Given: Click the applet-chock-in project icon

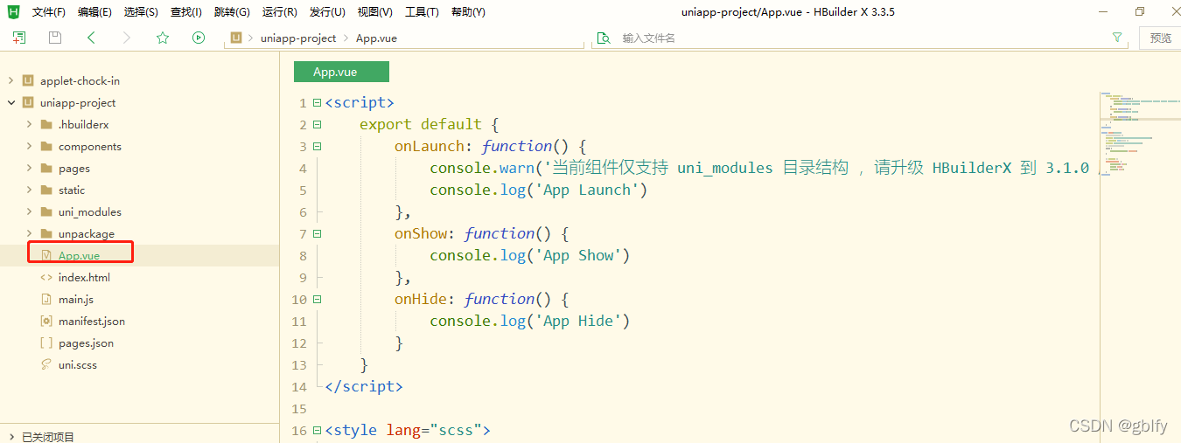Looking at the screenshot, I should [x=28, y=80].
